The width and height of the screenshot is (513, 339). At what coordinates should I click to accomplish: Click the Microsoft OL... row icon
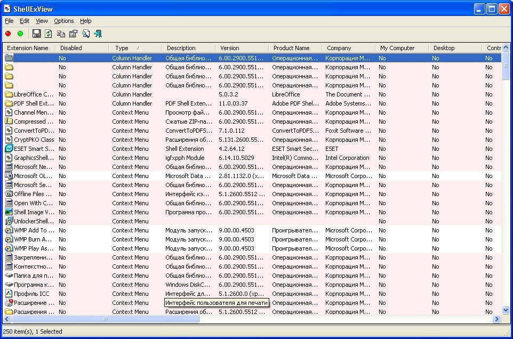point(9,176)
